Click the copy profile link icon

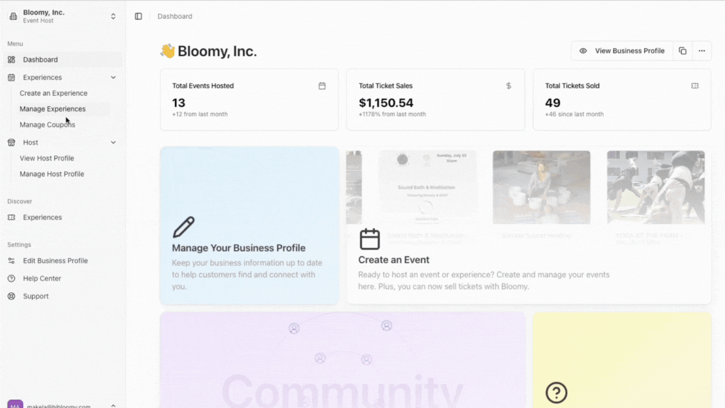682,51
